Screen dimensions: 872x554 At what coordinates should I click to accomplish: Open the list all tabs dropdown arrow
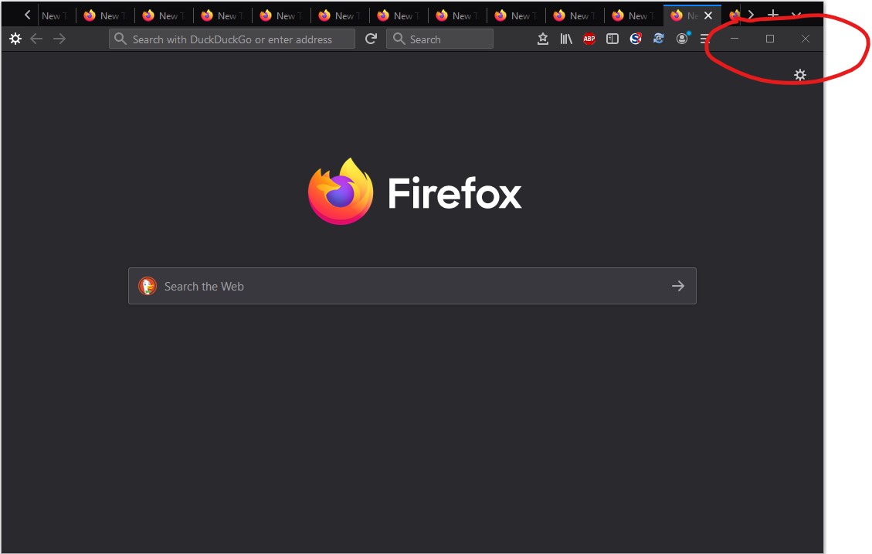tap(796, 15)
